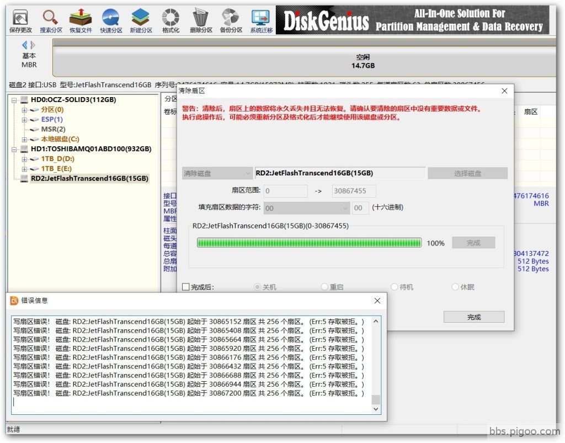Select MSR(2) in the disk tree
The width and height of the screenshot is (565, 443).
pyautogui.click(x=53, y=129)
